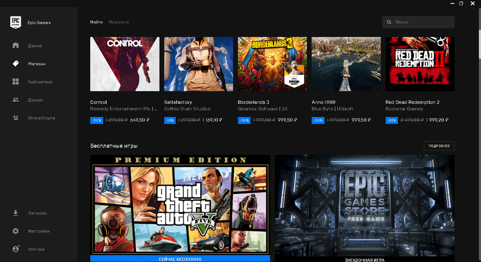
Task: Open Unreal Engine section label
Action: tap(42, 118)
